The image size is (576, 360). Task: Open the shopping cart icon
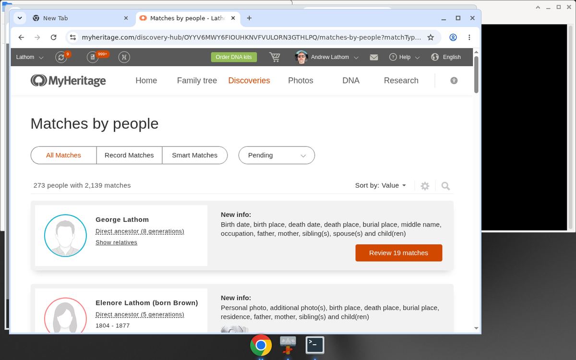tap(275, 57)
